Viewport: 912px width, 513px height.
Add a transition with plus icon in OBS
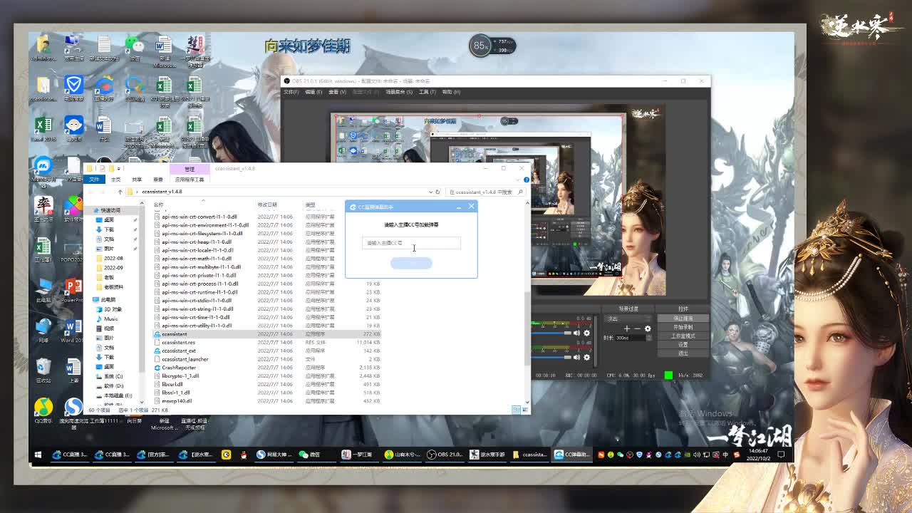(x=627, y=328)
